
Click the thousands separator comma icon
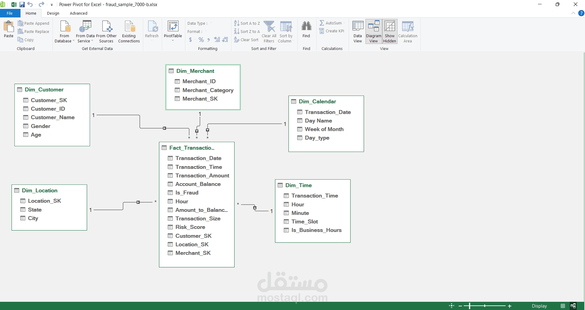tap(209, 40)
